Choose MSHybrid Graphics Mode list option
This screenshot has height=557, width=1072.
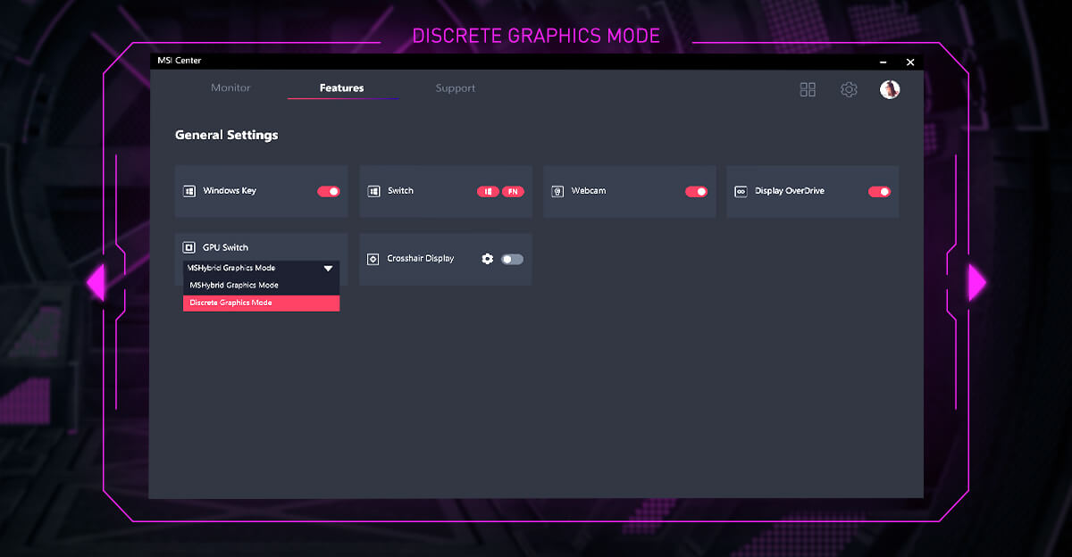point(262,286)
